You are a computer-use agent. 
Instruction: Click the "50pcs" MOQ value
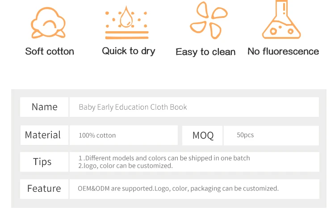point(245,135)
